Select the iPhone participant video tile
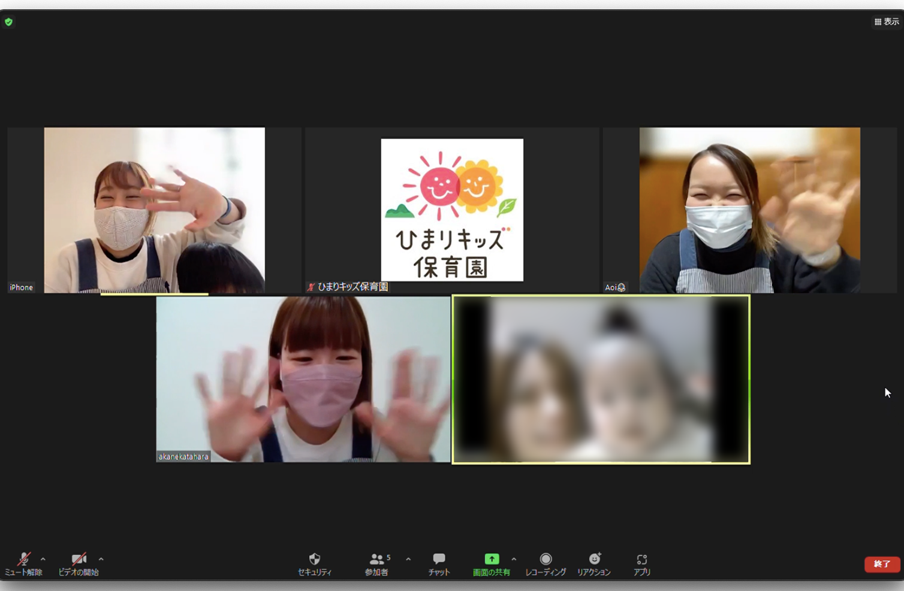The width and height of the screenshot is (904, 591). 154,210
